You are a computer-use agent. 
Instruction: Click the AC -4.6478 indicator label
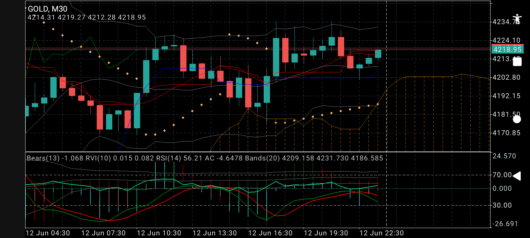coord(224,158)
